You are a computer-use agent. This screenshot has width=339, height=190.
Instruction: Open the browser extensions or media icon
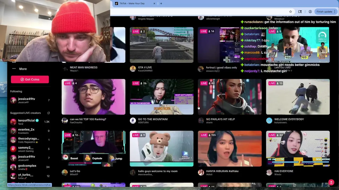point(300,12)
